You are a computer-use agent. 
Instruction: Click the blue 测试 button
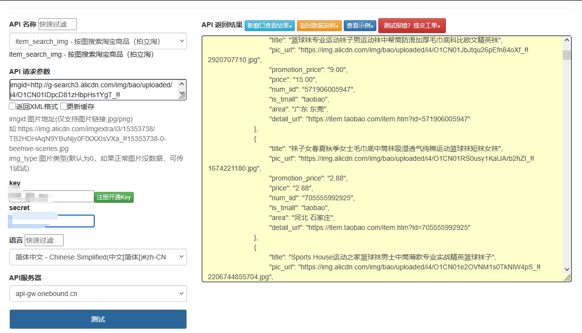coord(98,319)
